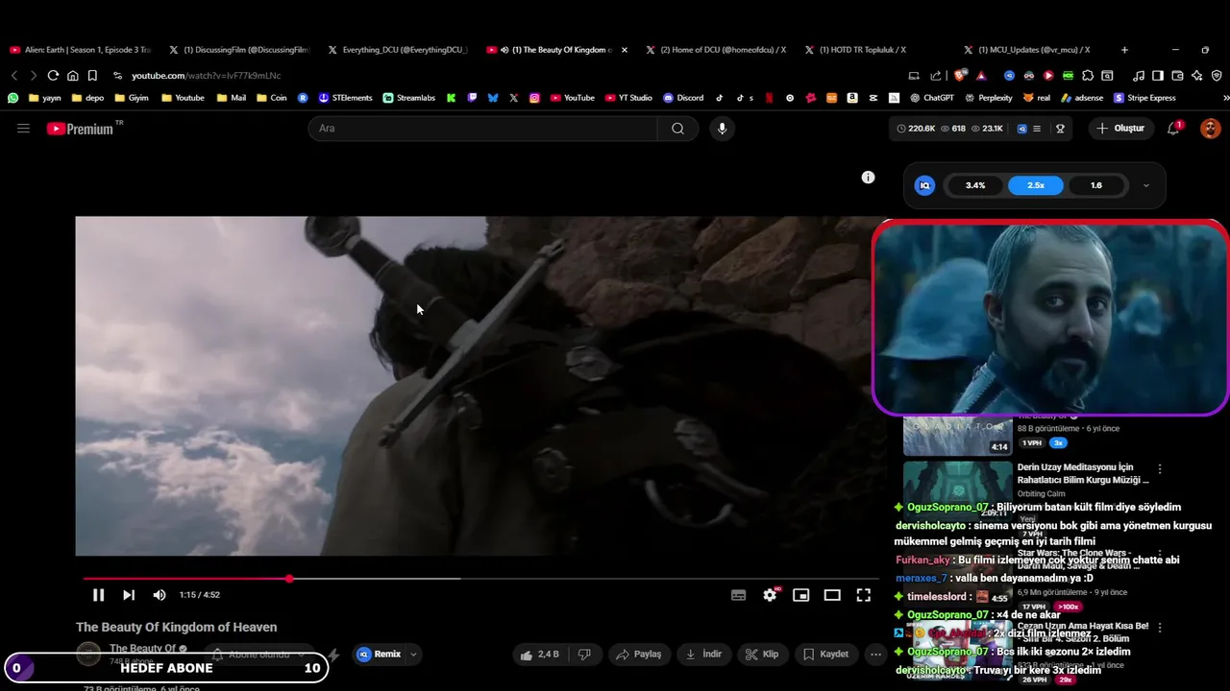Switch to DiscussingFilm X tab
Viewport: 1230px width, 691px height.
[x=239, y=50]
